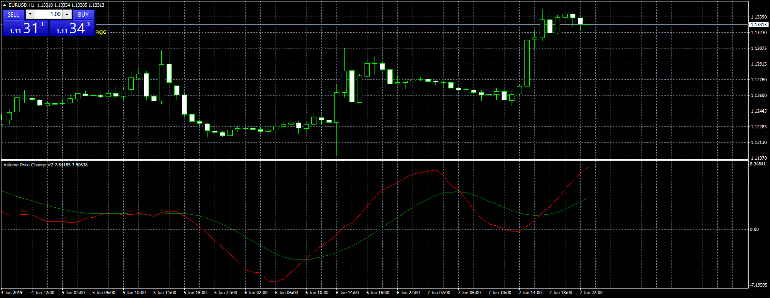Click the 1.12600 price scale label
The width and height of the screenshot is (770, 298).
pyautogui.click(x=759, y=95)
